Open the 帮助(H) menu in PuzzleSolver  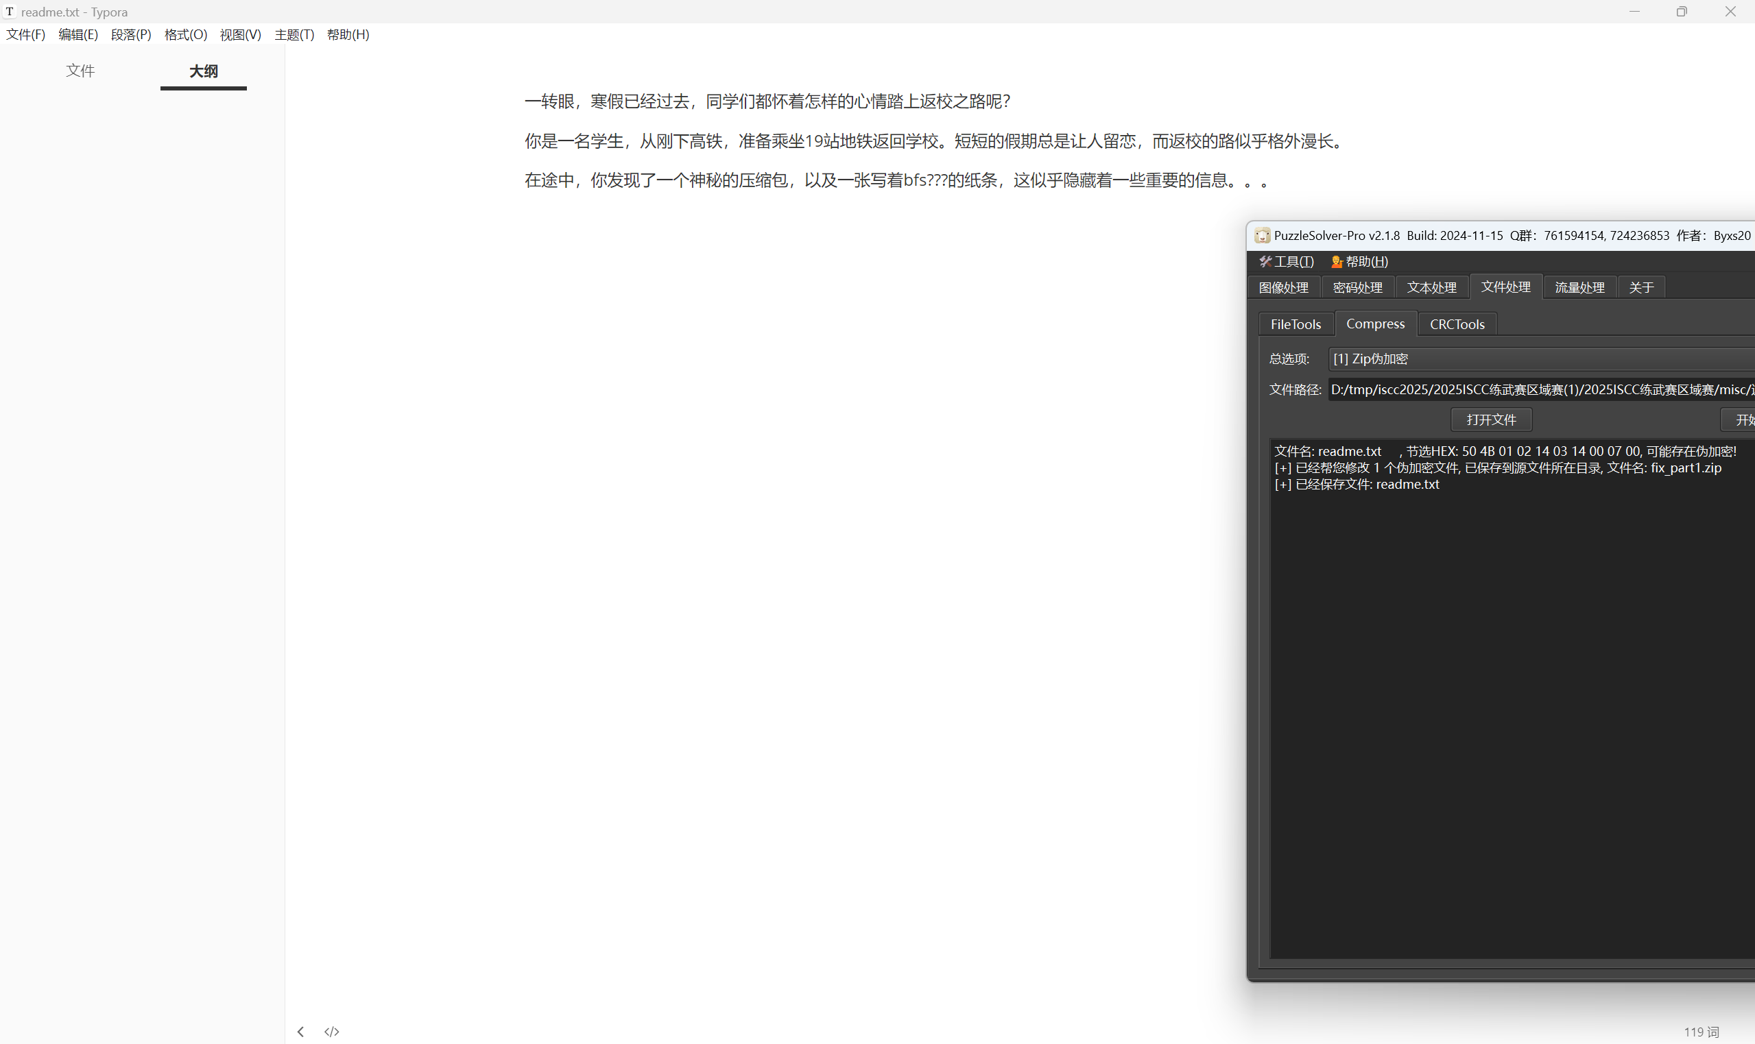point(1359,261)
